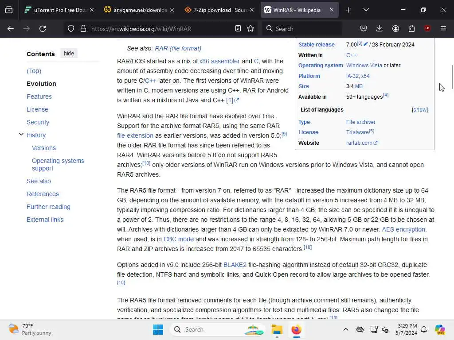Click the browser Search box
Screen dimensions: 454x340
tap(302, 29)
